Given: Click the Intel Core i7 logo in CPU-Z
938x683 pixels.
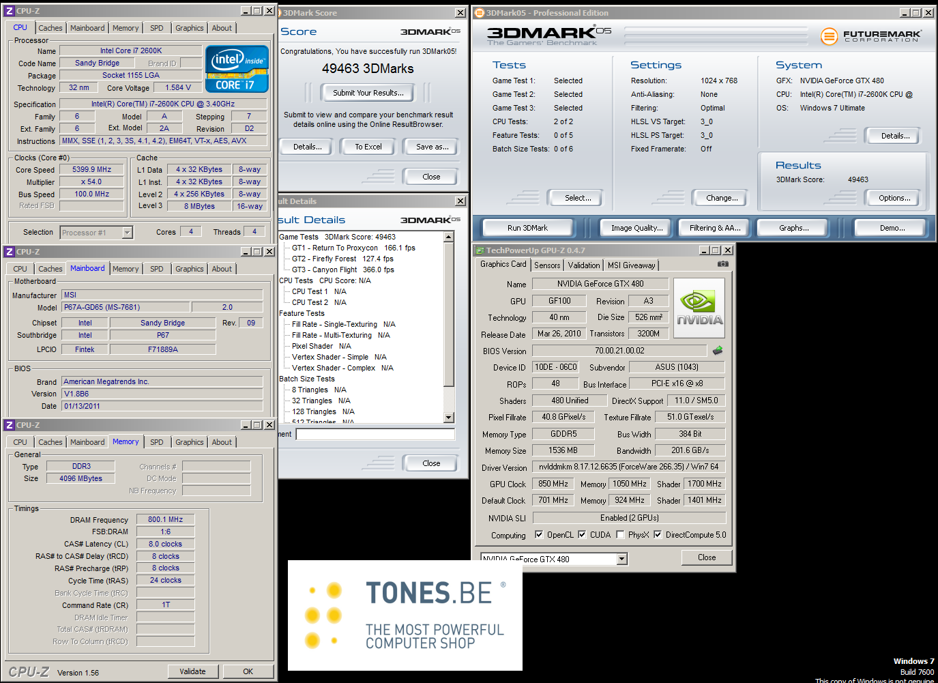Looking at the screenshot, I should pos(237,69).
